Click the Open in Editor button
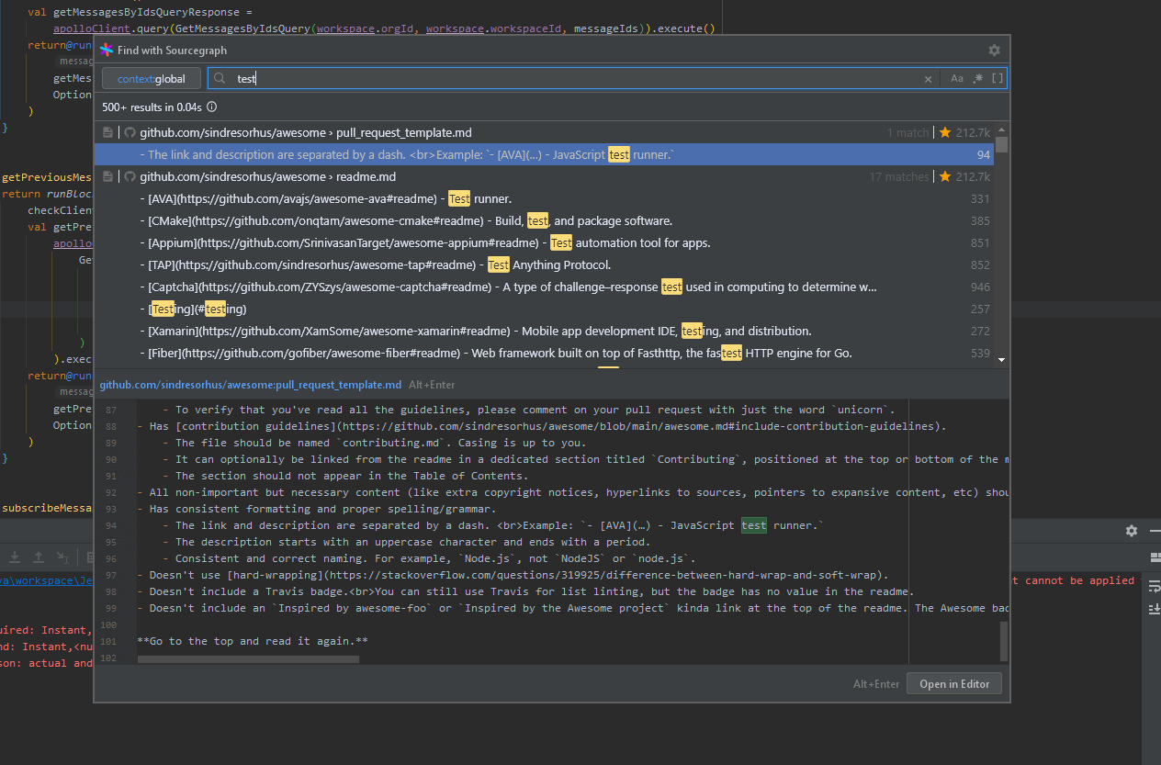 953,684
